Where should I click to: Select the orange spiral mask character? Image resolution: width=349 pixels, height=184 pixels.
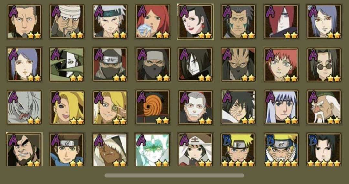(x=153, y=107)
